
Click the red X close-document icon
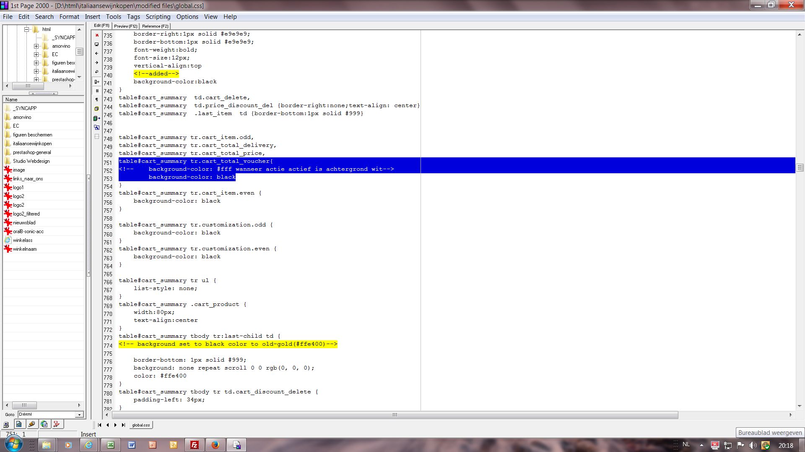click(x=97, y=35)
